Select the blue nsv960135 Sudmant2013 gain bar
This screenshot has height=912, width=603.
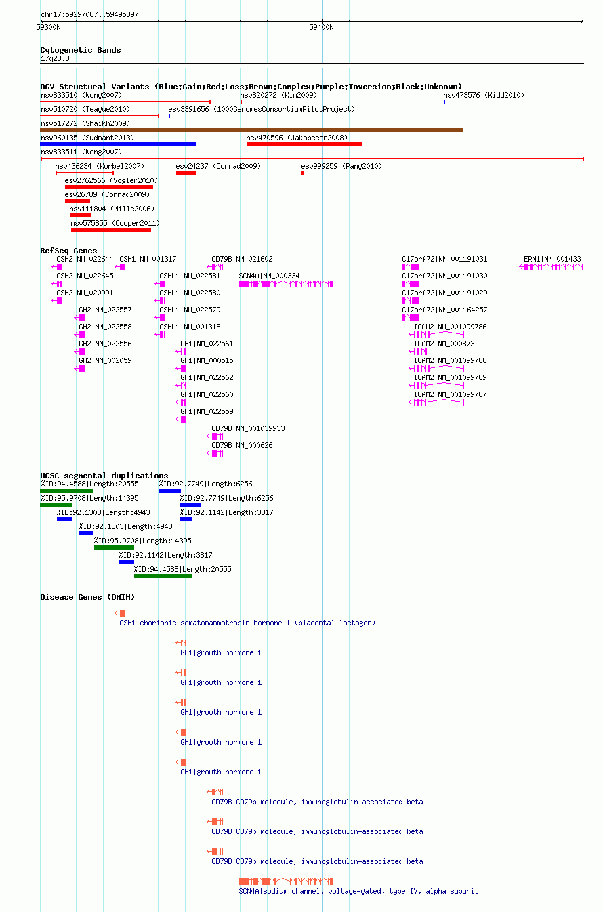click(x=119, y=144)
